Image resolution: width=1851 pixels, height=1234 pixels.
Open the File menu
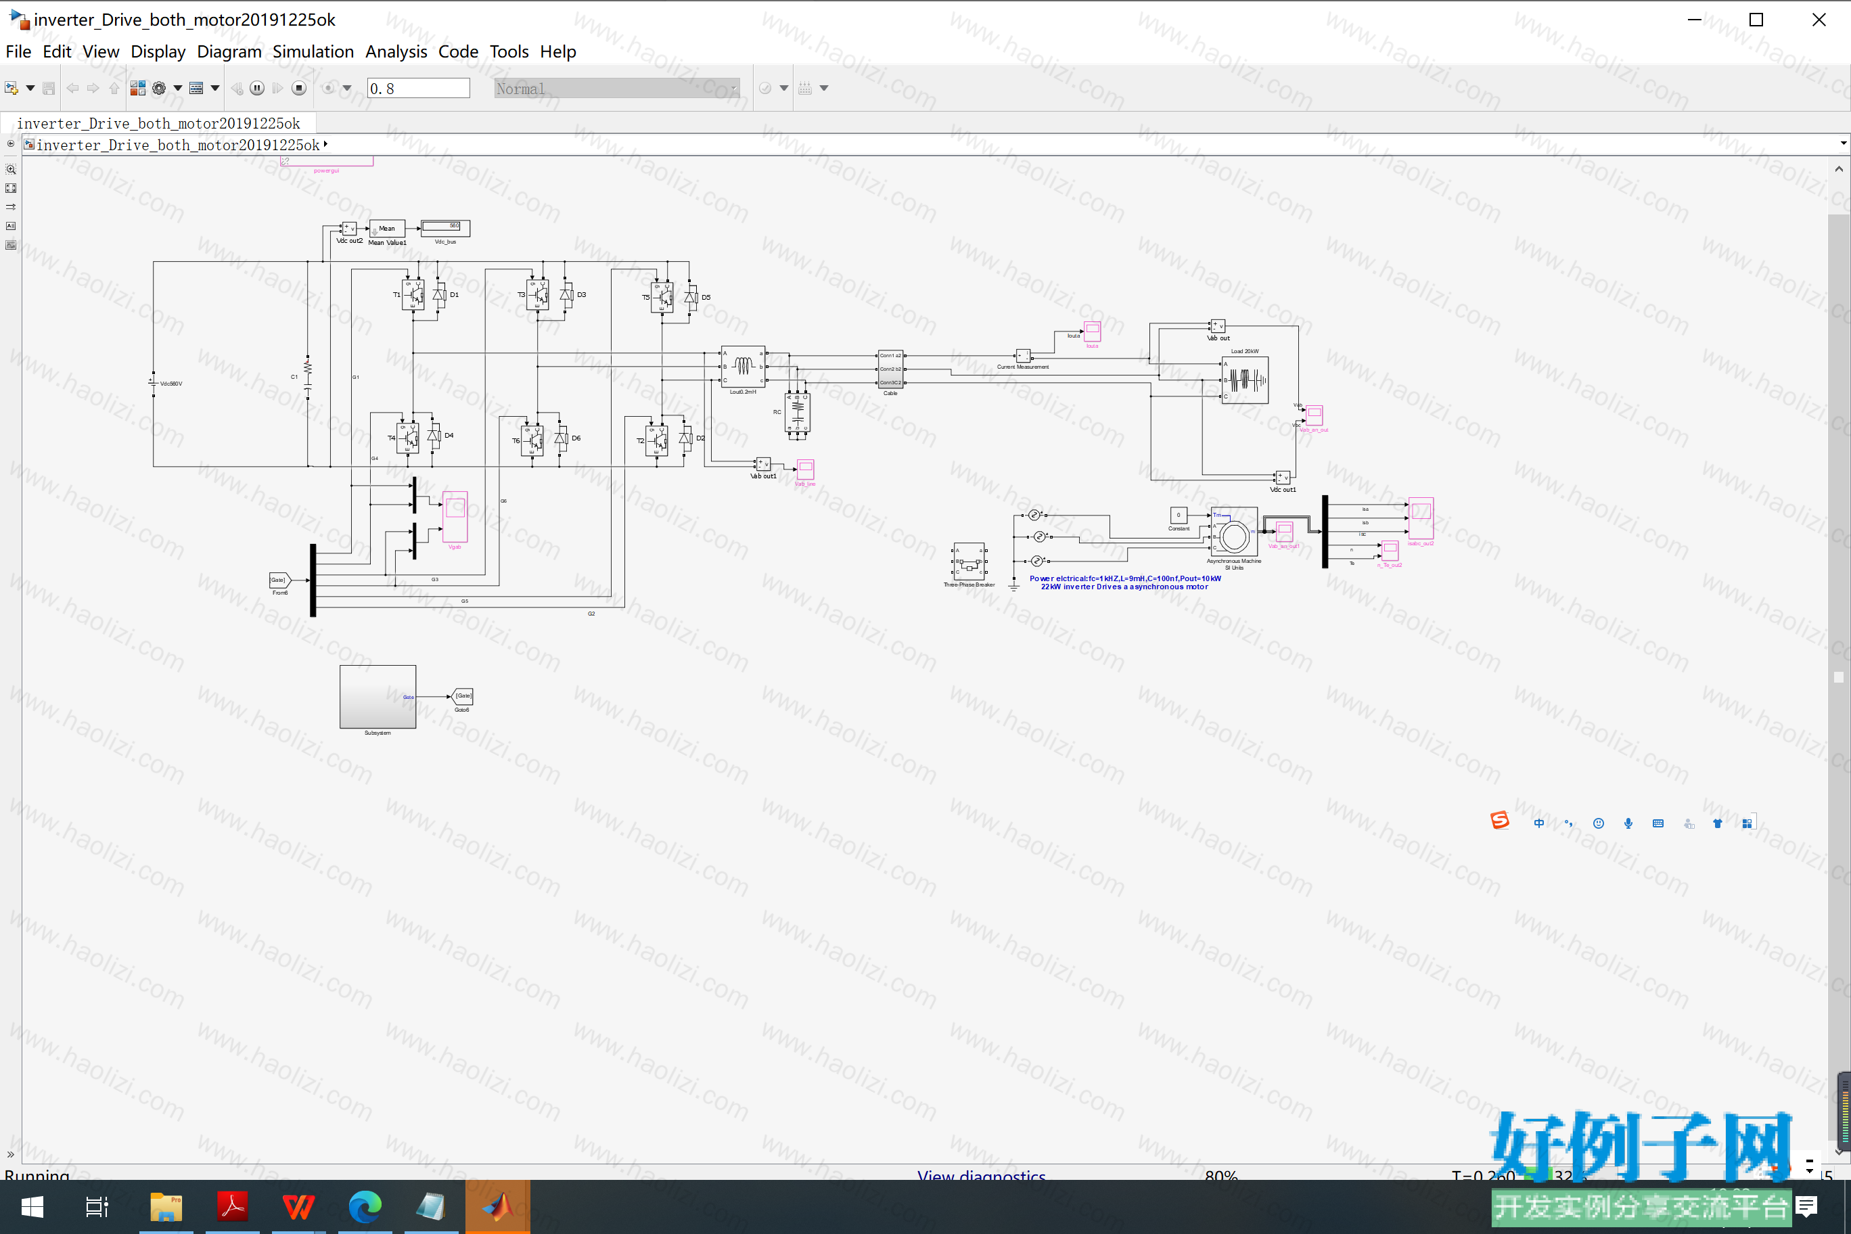(18, 52)
